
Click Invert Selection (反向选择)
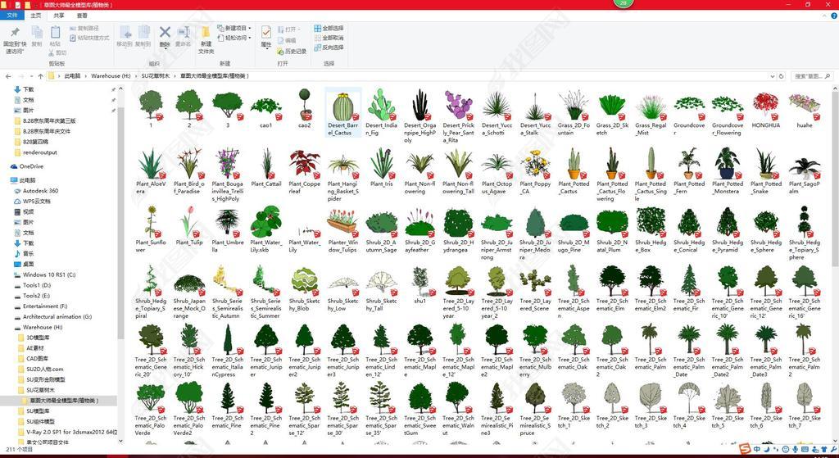[x=329, y=48]
